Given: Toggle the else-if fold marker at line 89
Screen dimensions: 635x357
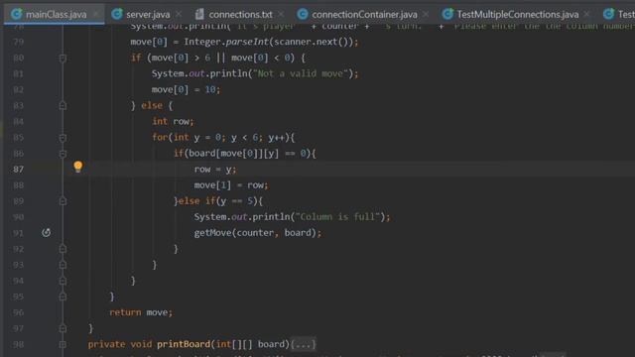Looking at the screenshot, I should [63, 201].
